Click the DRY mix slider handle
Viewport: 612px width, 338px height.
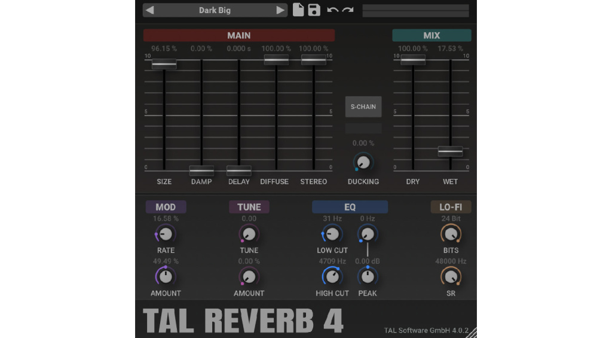(x=413, y=60)
